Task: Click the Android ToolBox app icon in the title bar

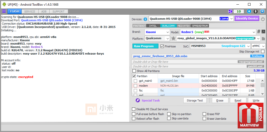Action: [4, 4]
